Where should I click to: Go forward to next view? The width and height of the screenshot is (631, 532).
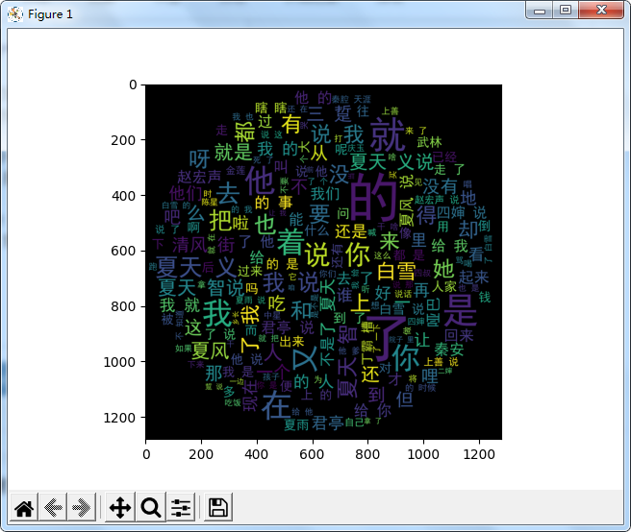(82, 508)
